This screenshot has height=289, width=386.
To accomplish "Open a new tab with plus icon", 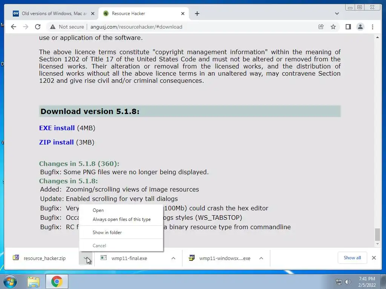I will tap(197, 14).
